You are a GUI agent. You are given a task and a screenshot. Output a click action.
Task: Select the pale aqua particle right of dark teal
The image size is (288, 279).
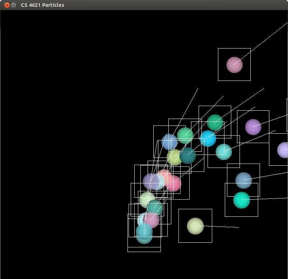(224, 152)
